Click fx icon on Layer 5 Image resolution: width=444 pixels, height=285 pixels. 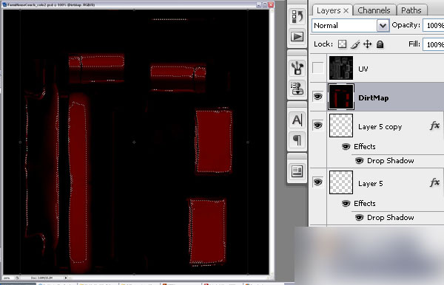coord(435,182)
